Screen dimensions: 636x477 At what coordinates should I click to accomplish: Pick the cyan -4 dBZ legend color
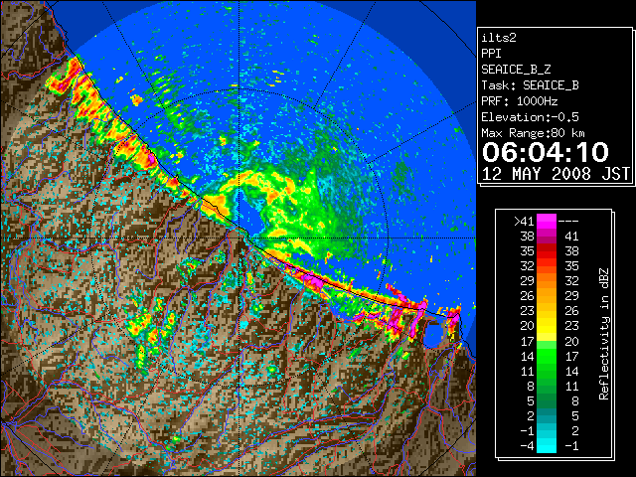[547, 445]
